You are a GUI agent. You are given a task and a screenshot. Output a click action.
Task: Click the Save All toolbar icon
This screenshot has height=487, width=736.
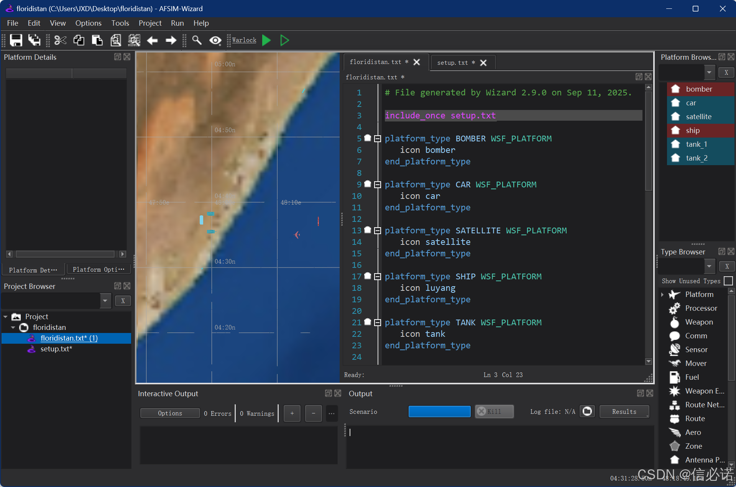click(x=34, y=40)
